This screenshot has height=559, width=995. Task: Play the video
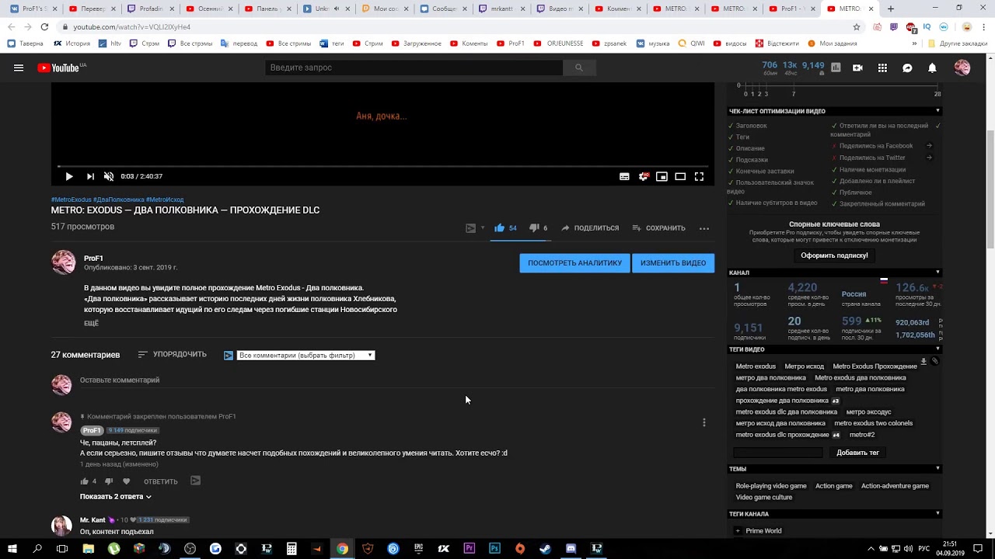pos(69,176)
